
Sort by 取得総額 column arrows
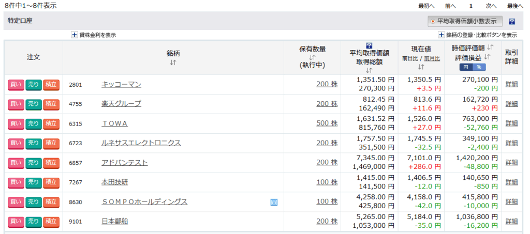[x=369, y=70]
